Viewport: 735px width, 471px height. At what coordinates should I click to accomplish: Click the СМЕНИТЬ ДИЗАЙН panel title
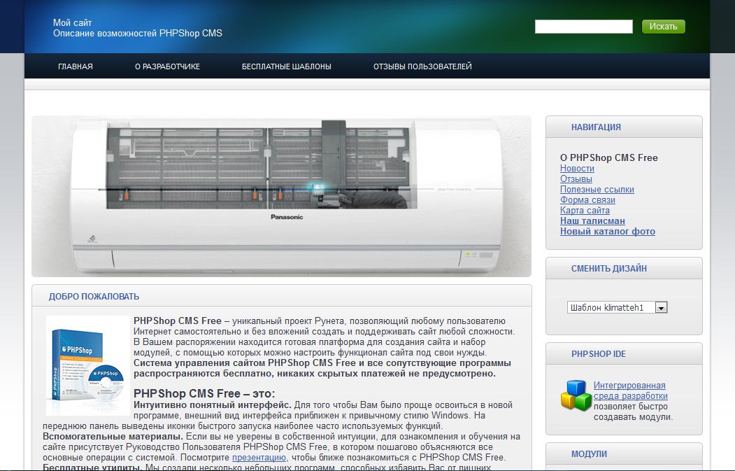(609, 268)
